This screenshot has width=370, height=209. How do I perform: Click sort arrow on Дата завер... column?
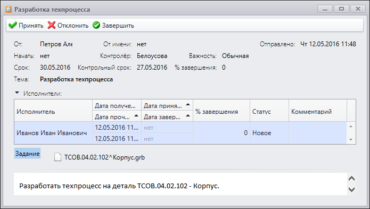(188, 115)
